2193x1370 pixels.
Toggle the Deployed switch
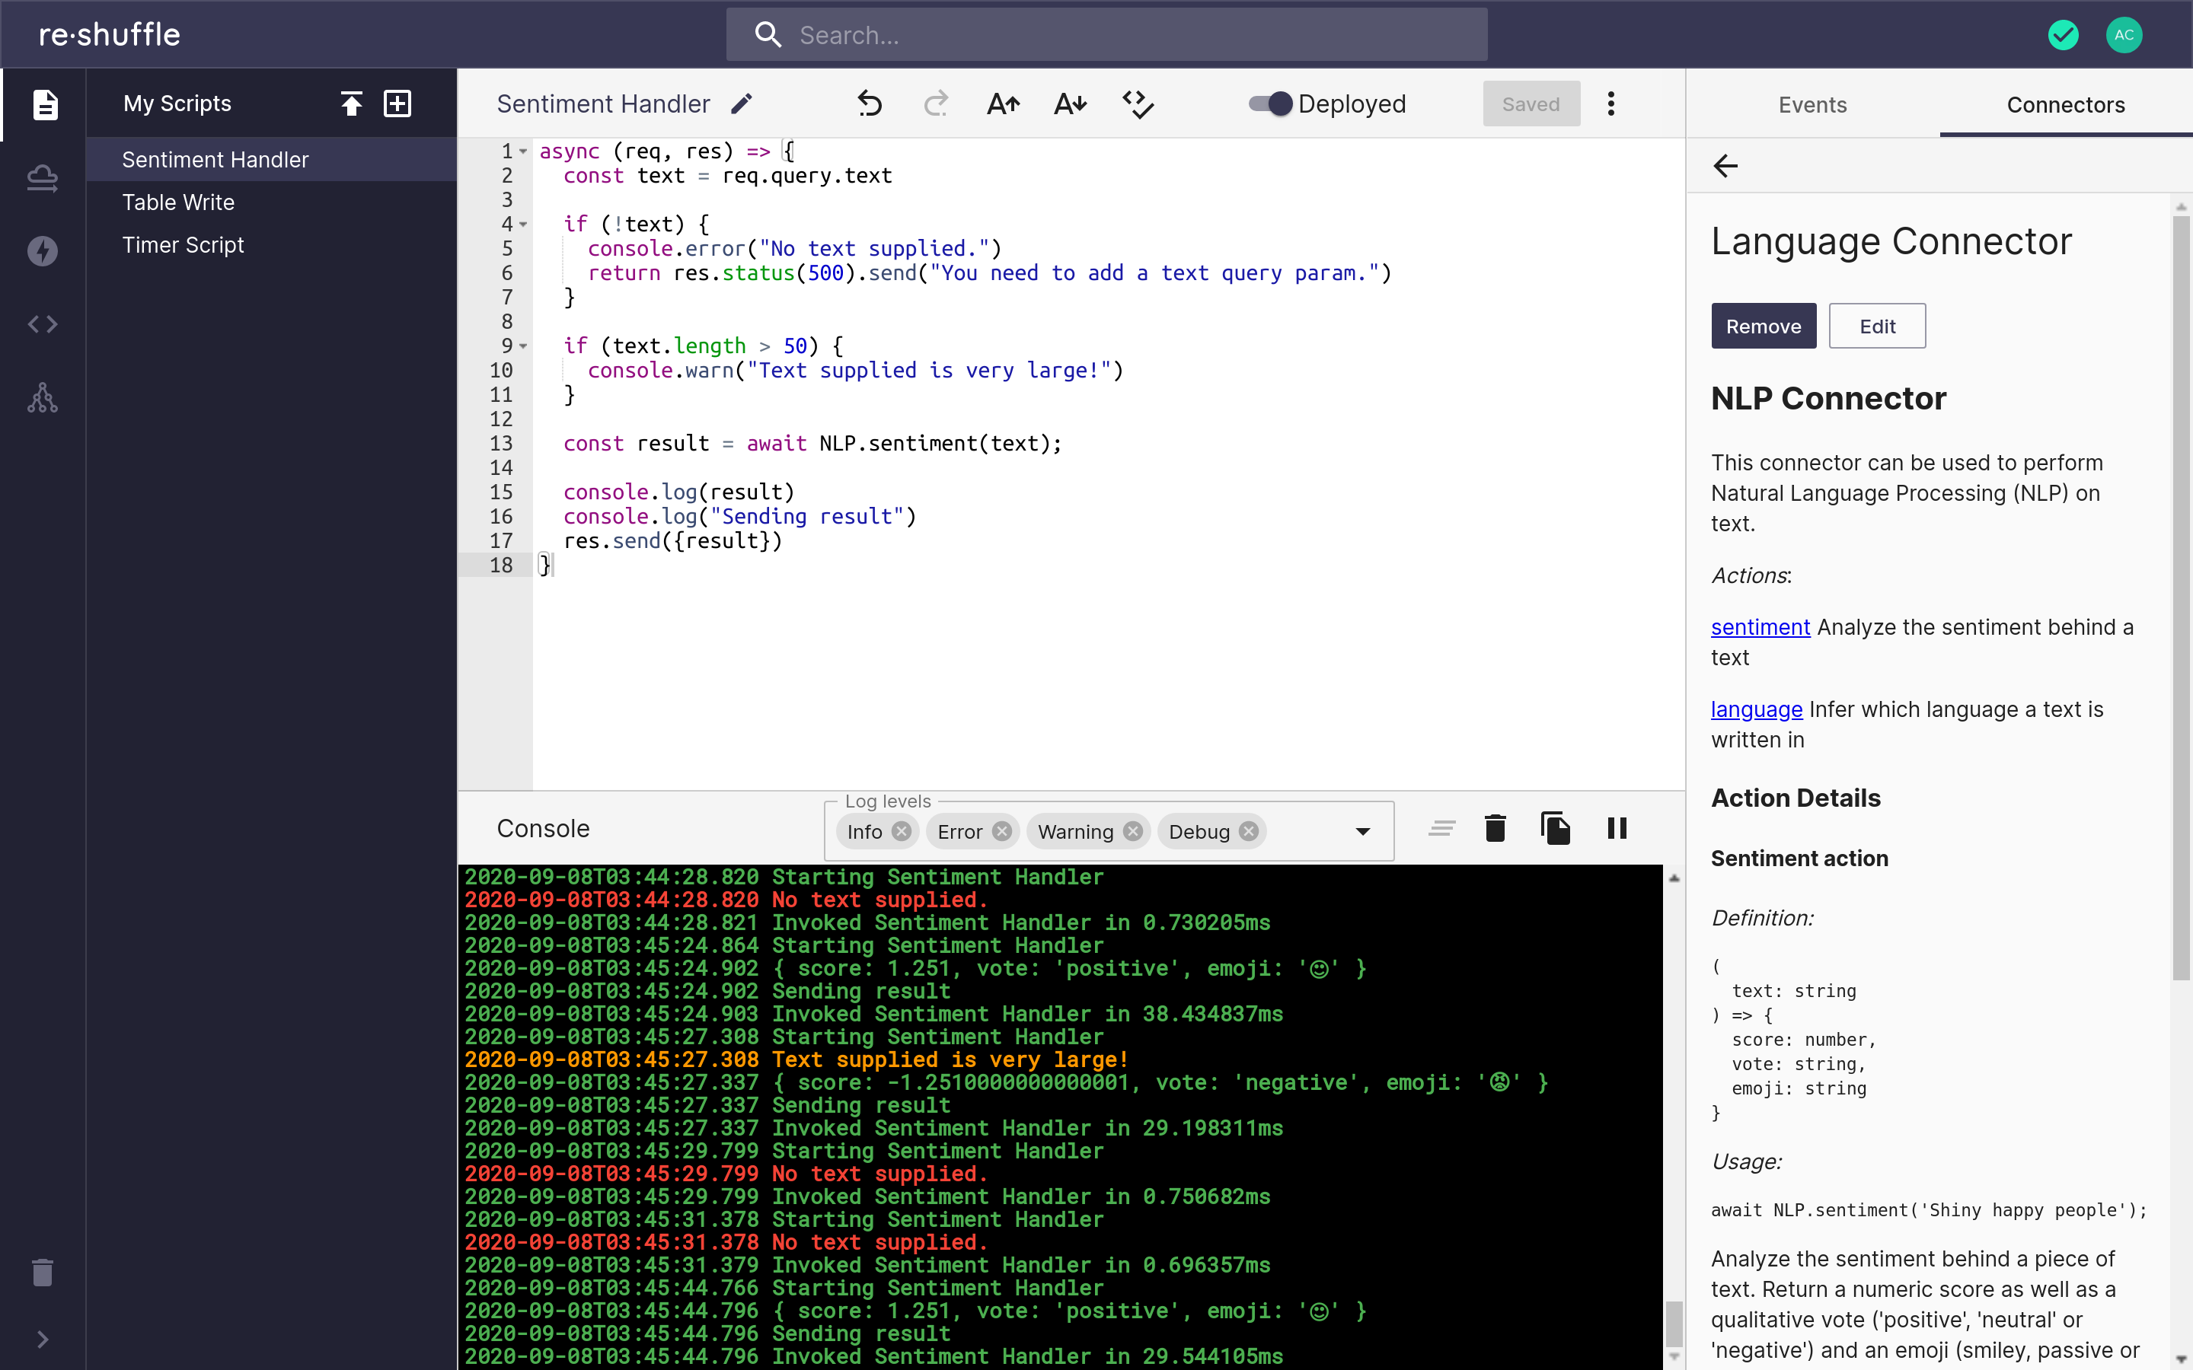tap(1270, 104)
